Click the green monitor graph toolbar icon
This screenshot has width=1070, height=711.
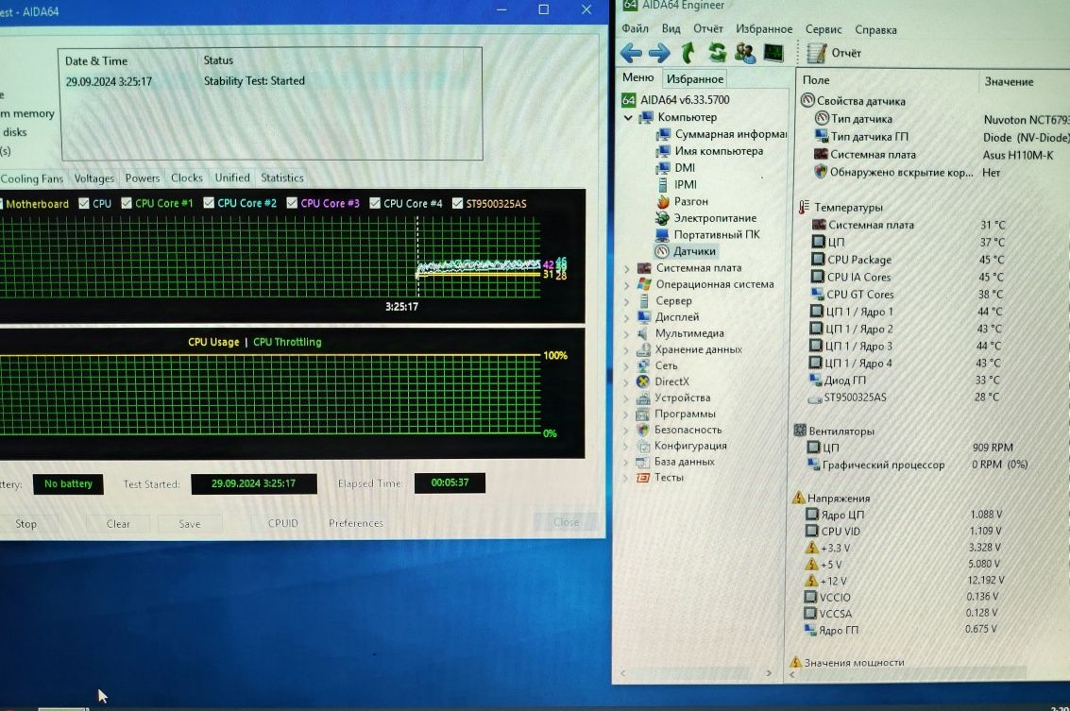click(x=773, y=53)
